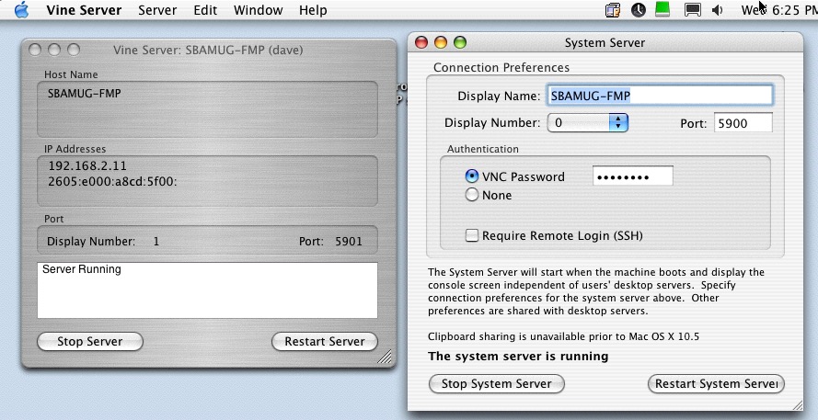Click 'The system server is running' status

point(518,357)
